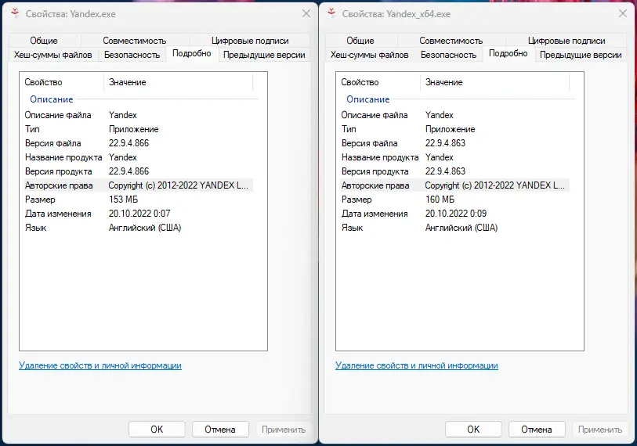Click Отмена in the Yandex.exe properties window
Image resolution: width=637 pixels, height=446 pixels.
(x=220, y=429)
